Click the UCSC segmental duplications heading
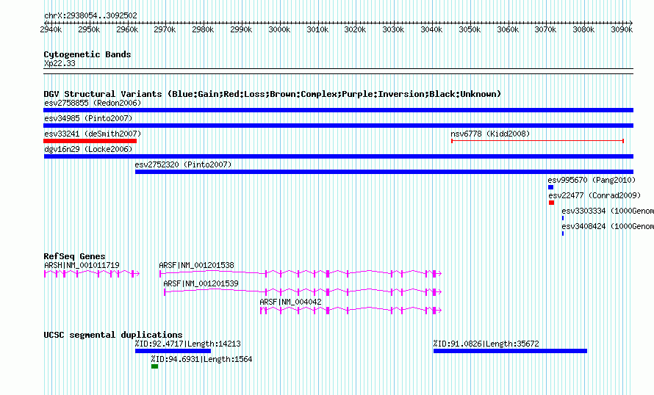 click(x=113, y=335)
